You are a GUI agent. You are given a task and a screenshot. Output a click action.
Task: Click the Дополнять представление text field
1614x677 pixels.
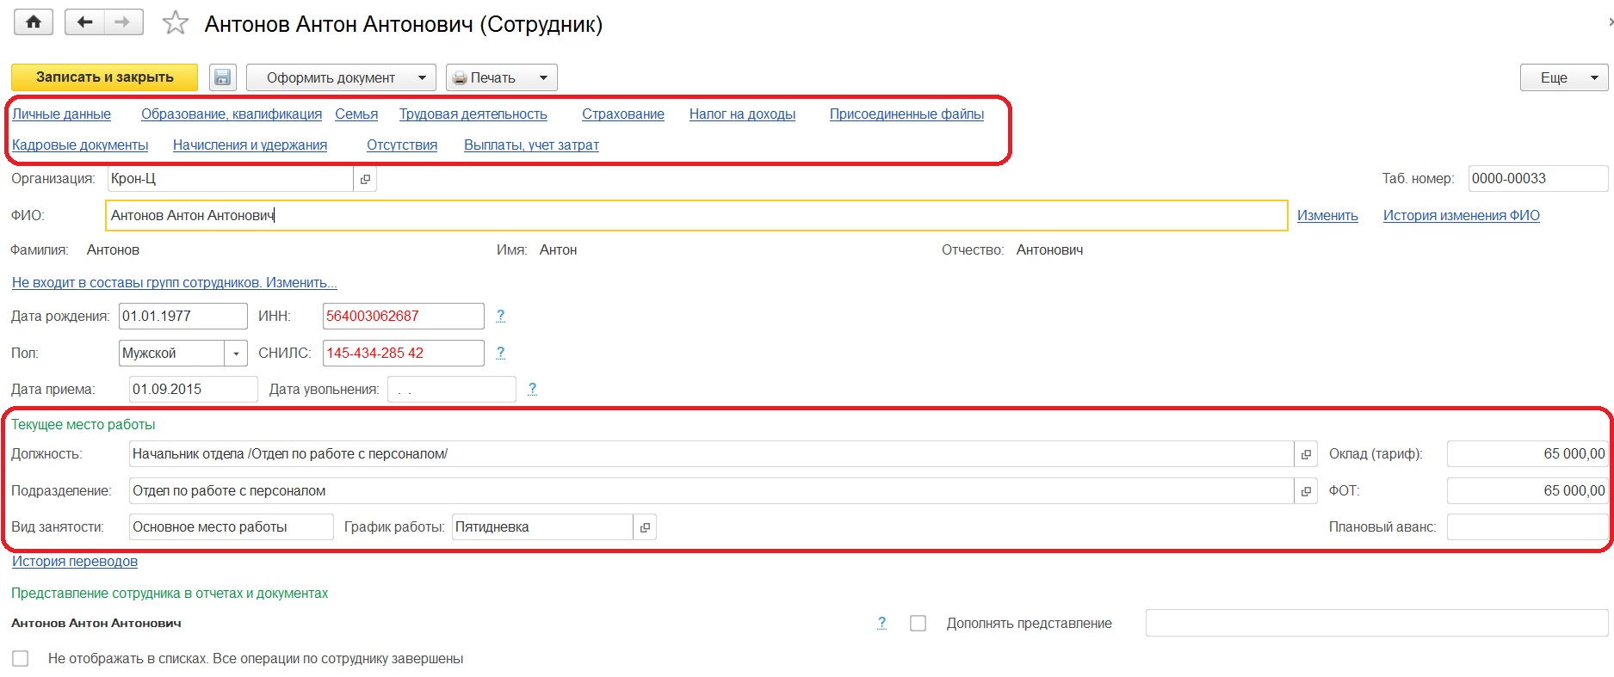coord(1377,623)
